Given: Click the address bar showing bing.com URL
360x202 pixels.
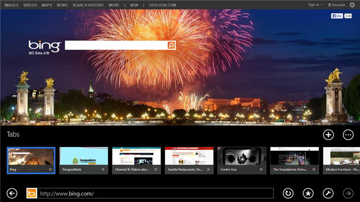Looking at the screenshot, I should pyautogui.click(x=155, y=193).
